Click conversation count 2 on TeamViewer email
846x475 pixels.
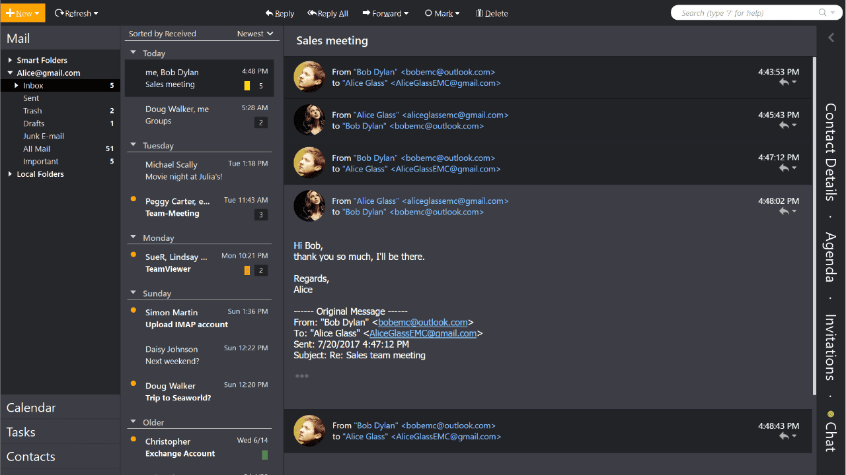pos(261,270)
